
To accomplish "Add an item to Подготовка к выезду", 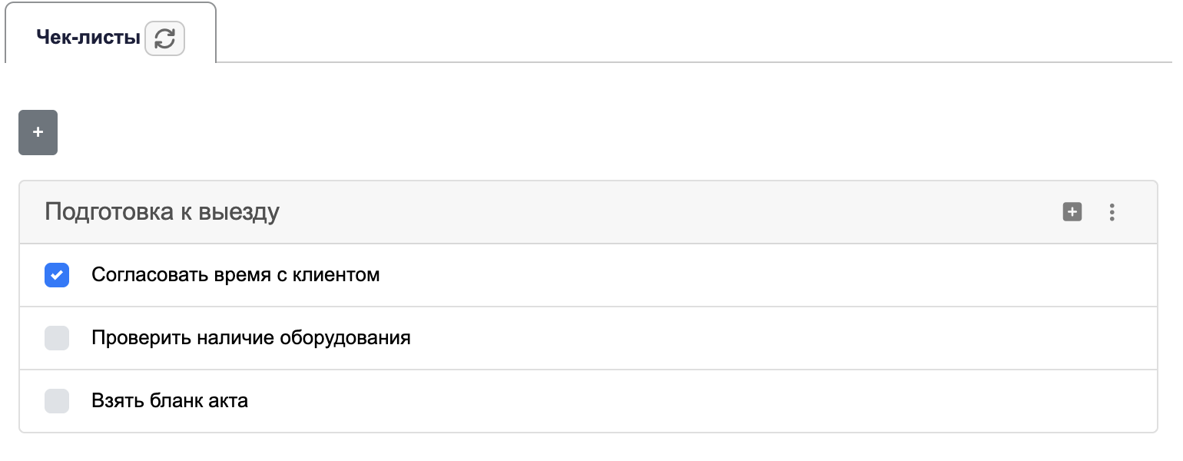I will [1072, 212].
